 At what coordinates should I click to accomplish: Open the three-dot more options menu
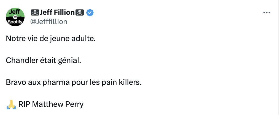pos(266,13)
